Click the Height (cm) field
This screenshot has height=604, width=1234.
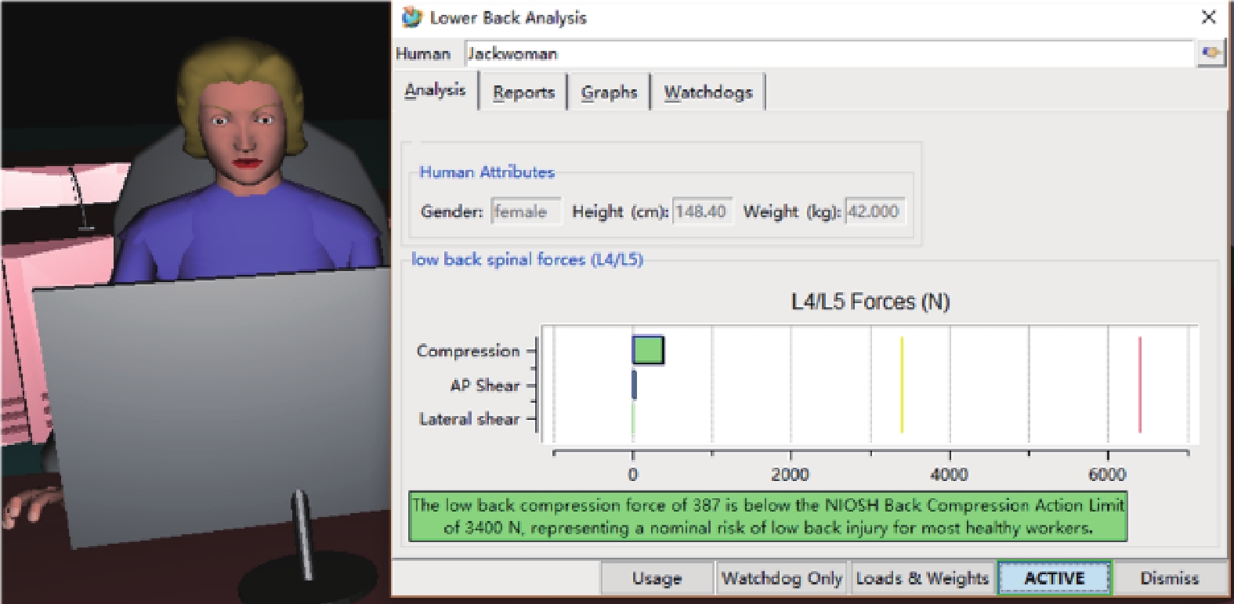(x=701, y=212)
